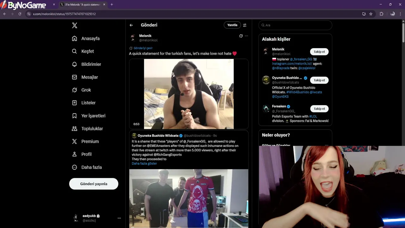Screen dimensions: 405x228
Task: Click the address bar URL
Action: tap(64, 14)
